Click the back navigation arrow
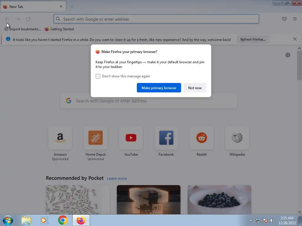 (7, 19)
